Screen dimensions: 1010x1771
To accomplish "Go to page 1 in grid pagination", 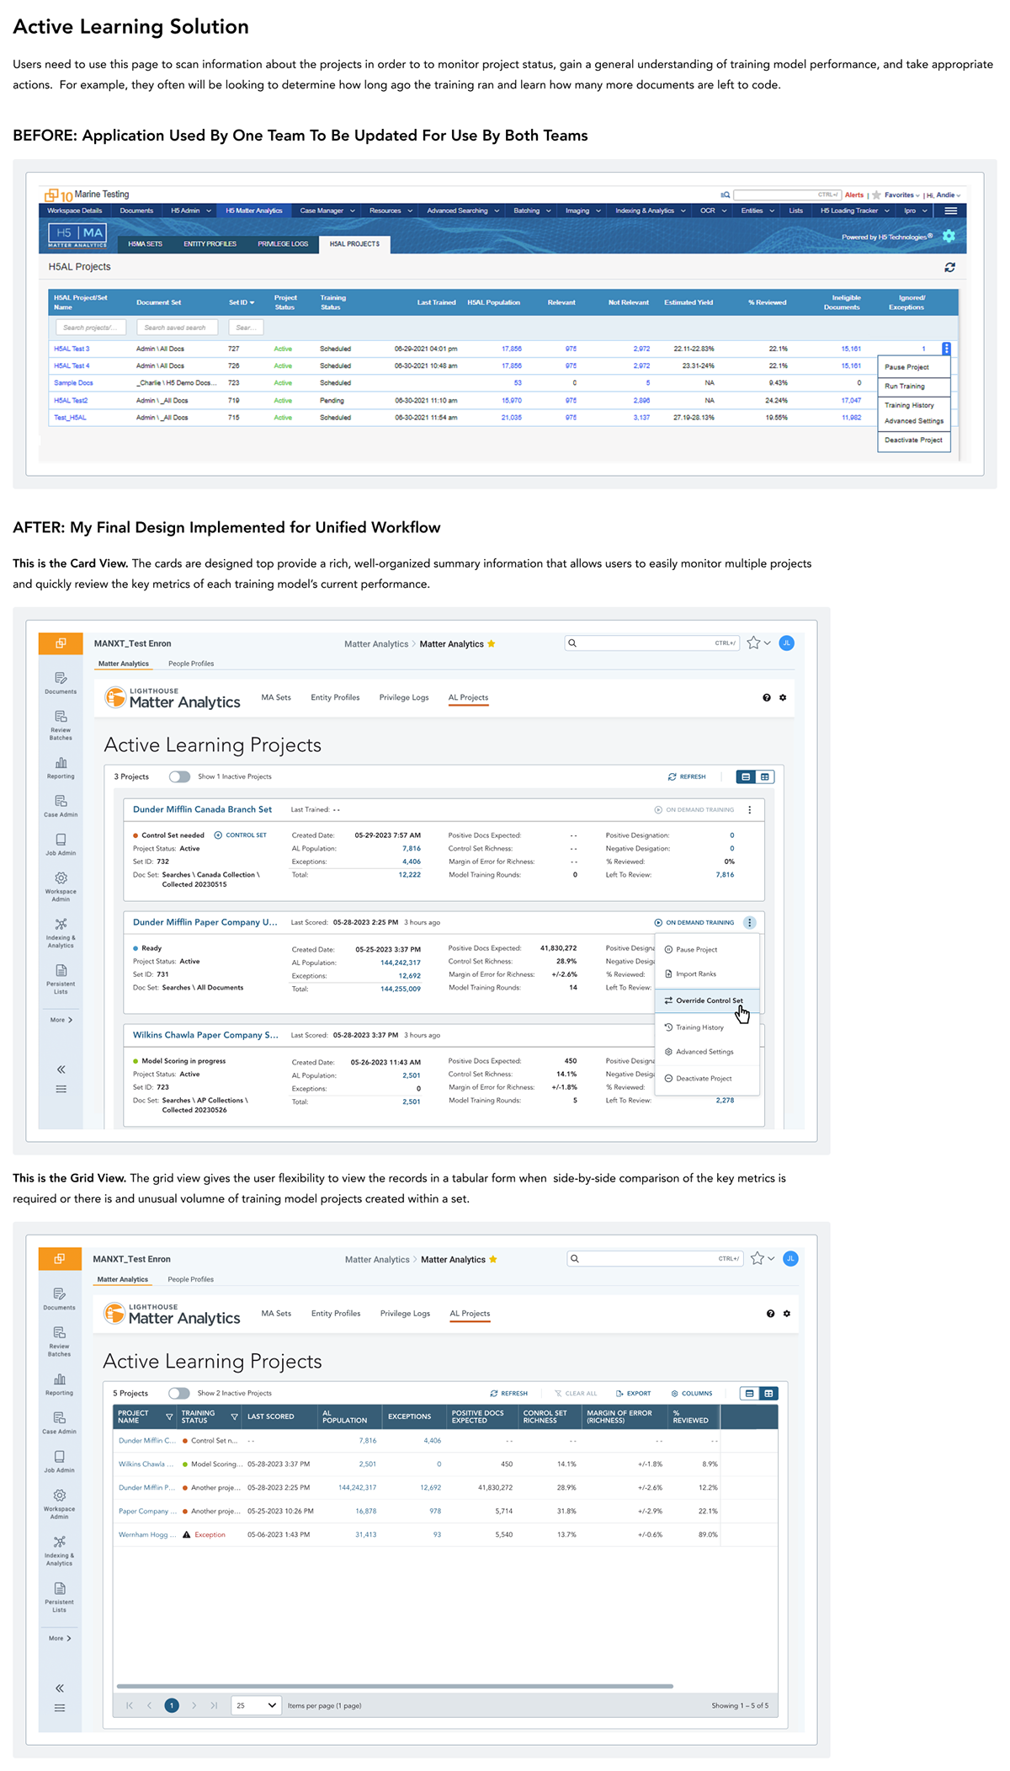I will (172, 1705).
